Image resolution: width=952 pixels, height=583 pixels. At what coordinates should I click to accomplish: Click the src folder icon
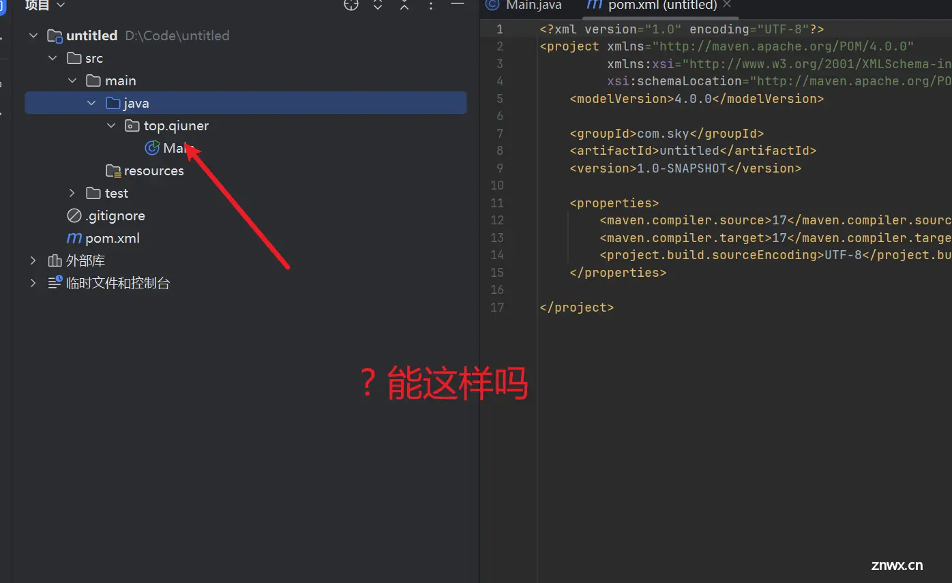[74, 58]
